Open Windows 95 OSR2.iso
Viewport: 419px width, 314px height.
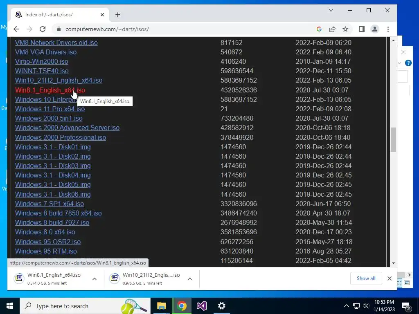[x=48, y=242]
